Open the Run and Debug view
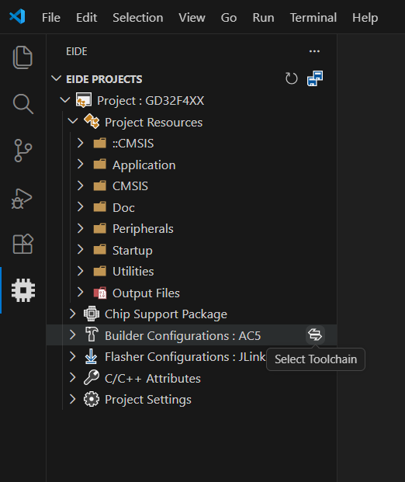Image resolution: width=405 pixels, height=482 pixels. pyautogui.click(x=22, y=199)
